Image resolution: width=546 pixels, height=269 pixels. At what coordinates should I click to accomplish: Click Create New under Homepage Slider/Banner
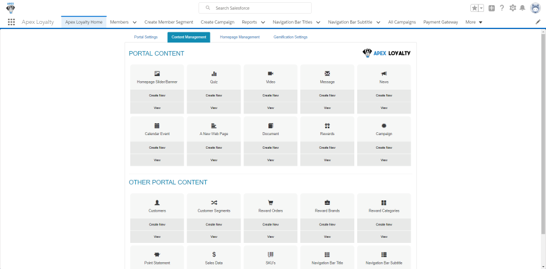tap(157, 95)
